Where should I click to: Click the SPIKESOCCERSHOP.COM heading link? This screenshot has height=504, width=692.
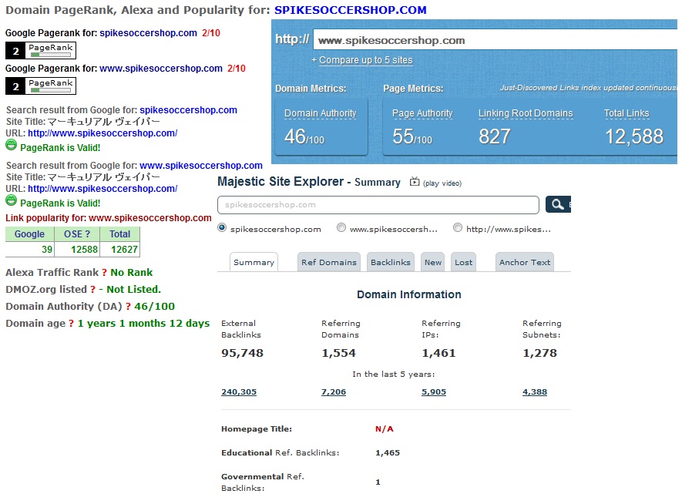351,10
